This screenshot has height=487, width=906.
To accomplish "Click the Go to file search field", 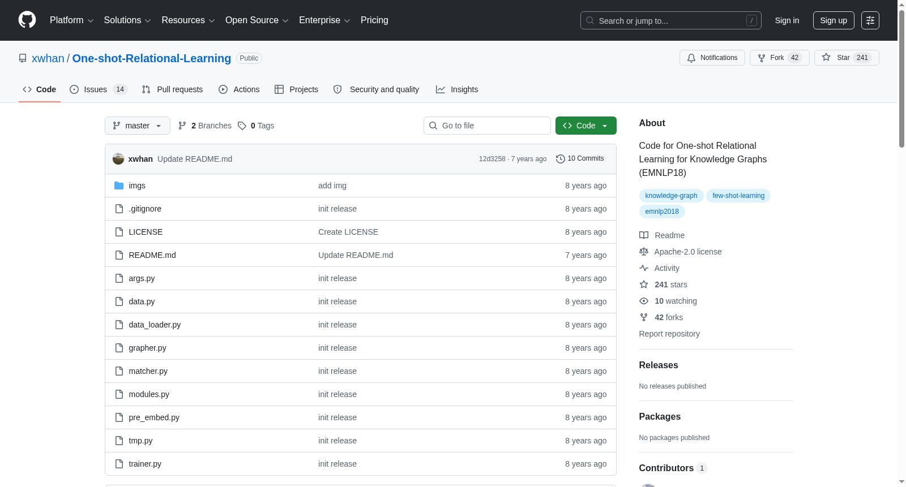I will (x=487, y=126).
